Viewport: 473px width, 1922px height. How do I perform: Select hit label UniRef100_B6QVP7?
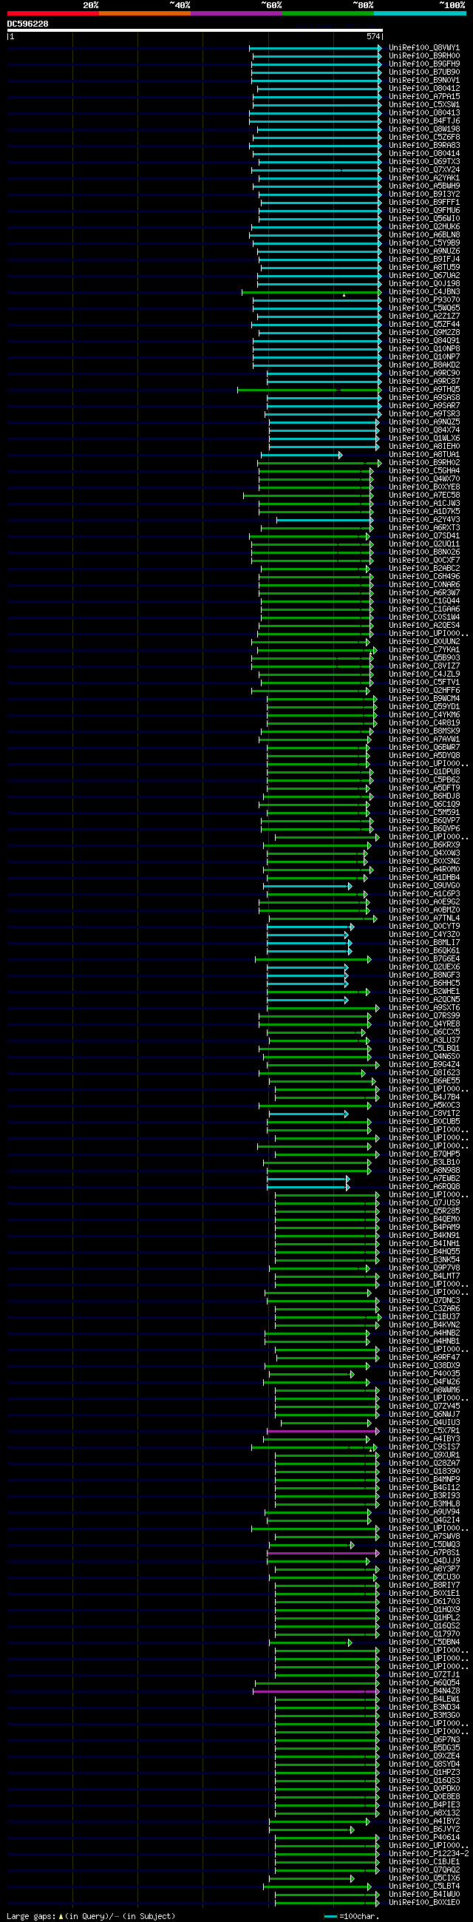click(423, 821)
